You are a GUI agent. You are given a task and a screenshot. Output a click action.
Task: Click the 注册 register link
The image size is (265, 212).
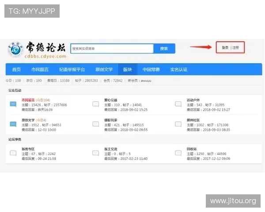[235, 48]
